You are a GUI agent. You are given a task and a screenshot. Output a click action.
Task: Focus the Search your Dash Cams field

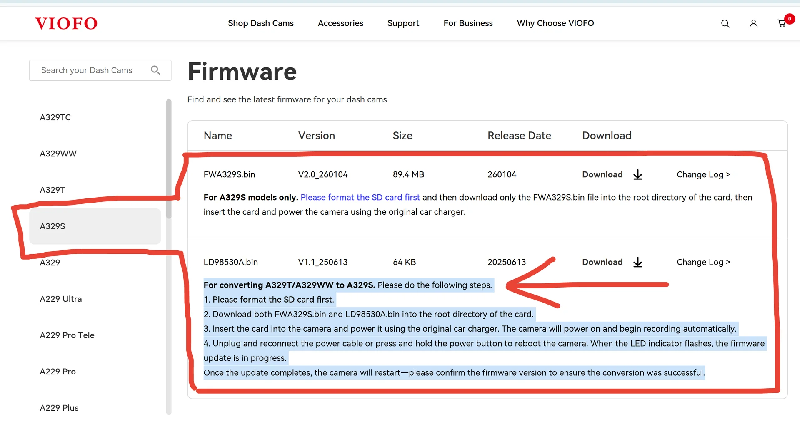tap(100, 70)
